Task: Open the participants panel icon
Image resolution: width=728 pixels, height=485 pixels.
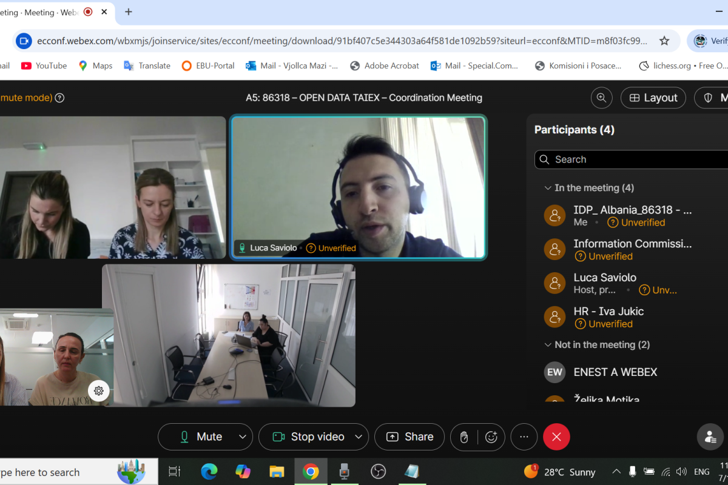Action: (x=710, y=436)
